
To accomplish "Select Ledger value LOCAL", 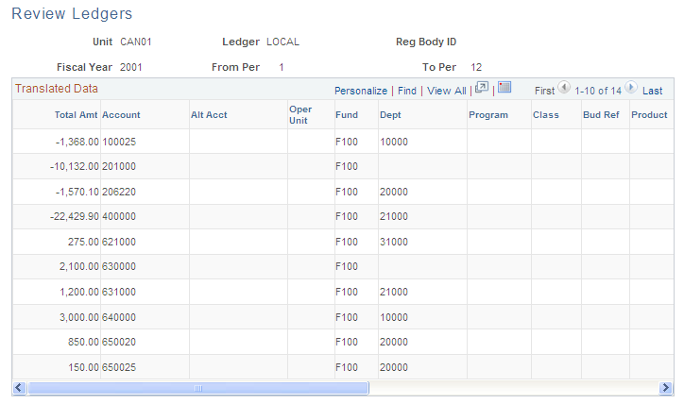I will click(282, 42).
